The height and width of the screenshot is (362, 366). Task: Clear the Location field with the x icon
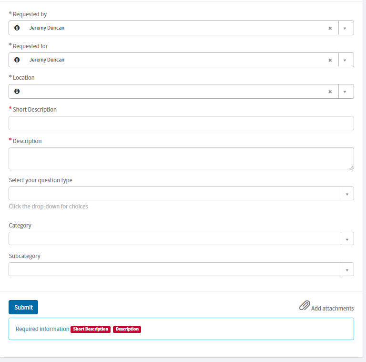[x=330, y=92]
